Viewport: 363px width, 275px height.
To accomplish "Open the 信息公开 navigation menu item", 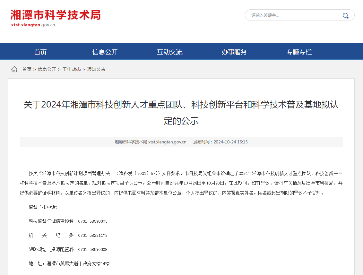I will (105, 52).
